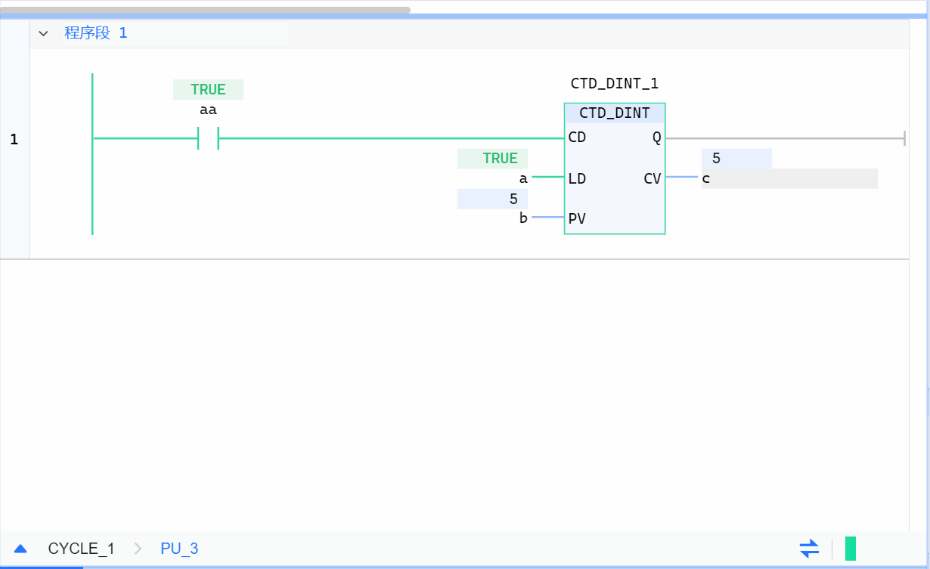Click the horizontal scrollbar at the top
The height and width of the screenshot is (569, 930).
point(205,11)
